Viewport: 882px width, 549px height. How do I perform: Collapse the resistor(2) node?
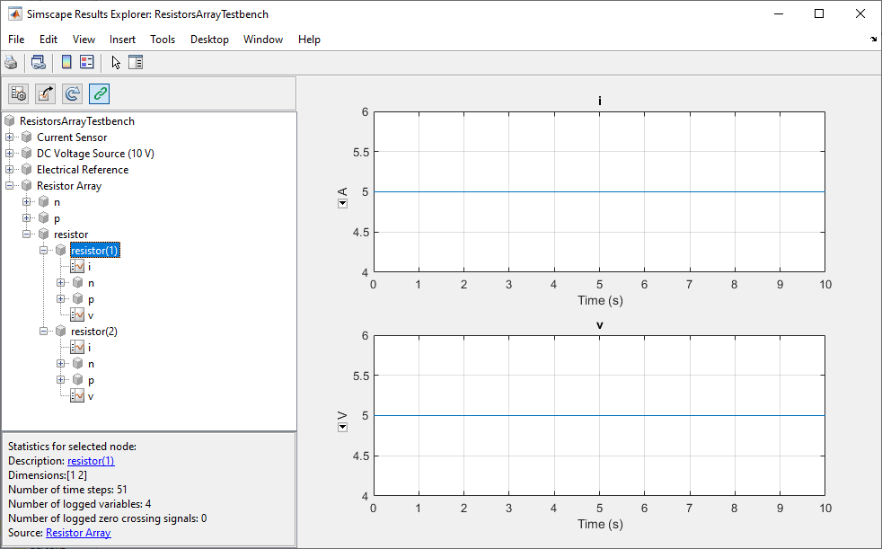tap(43, 332)
